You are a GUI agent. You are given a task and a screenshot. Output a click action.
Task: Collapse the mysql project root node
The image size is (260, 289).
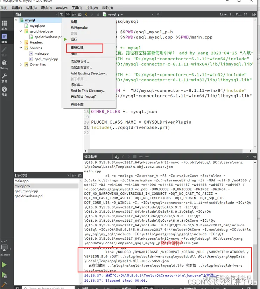click(x=16, y=20)
